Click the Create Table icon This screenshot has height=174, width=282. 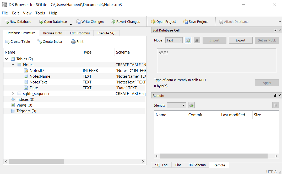click(x=7, y=42)
